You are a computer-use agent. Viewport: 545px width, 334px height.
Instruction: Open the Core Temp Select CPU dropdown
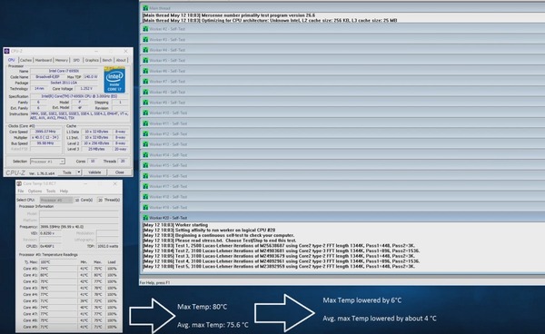tap(56, 200)
